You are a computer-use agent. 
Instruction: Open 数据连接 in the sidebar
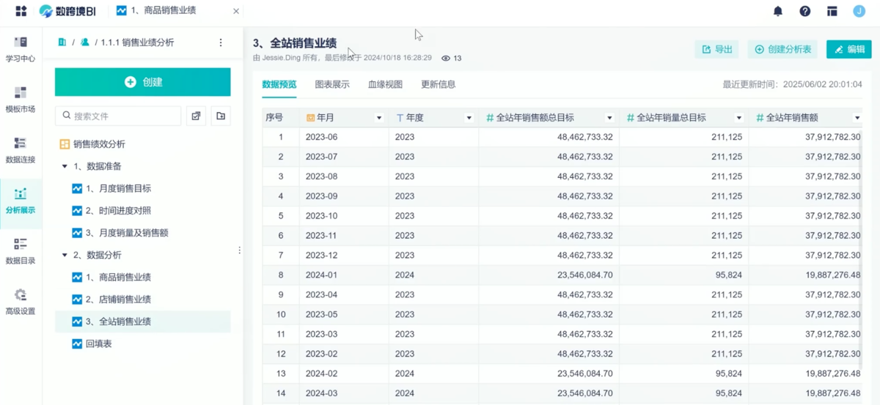(x=21, y=149)
